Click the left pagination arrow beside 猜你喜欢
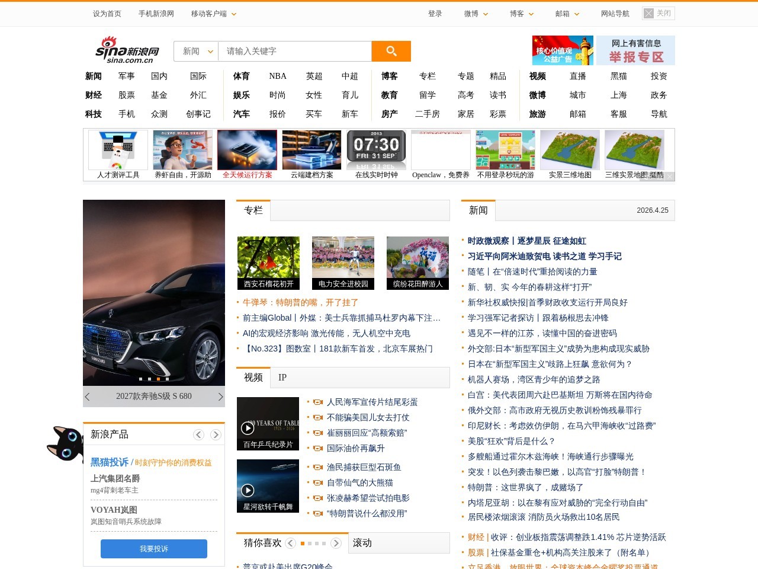This screenshot has width=758, height=569. tap(291, 542)
